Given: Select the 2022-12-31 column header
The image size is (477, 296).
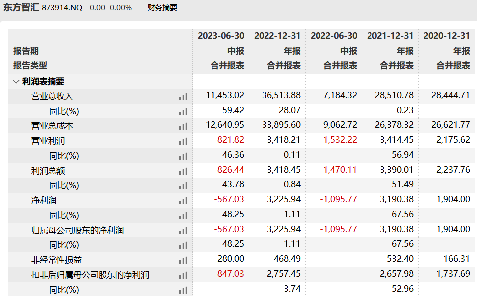Looking at the screenshot, I should [277, 36].
